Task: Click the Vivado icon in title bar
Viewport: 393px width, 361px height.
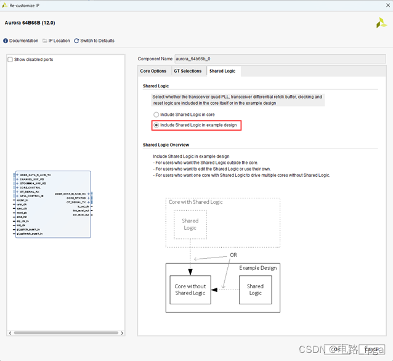Action: click(4, 6)
